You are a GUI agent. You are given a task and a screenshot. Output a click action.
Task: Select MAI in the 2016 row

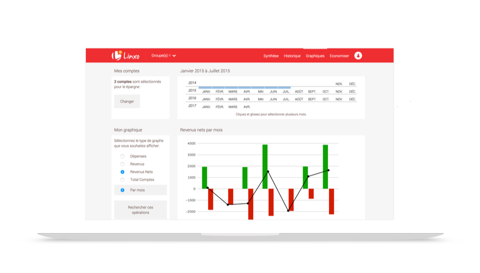coord(260,99)
